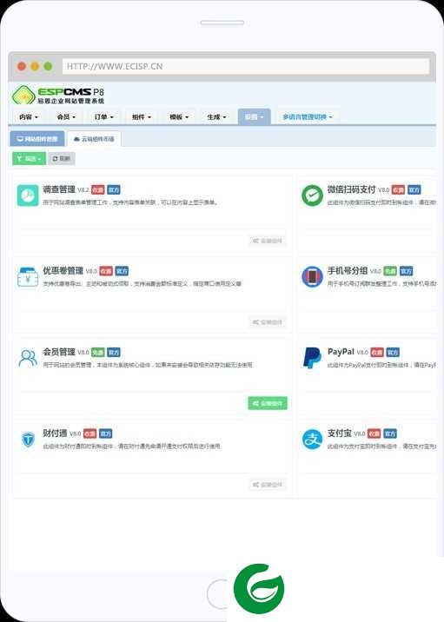
Task: Click the blue badge next to 支付宝
Action: pos(390,433)
